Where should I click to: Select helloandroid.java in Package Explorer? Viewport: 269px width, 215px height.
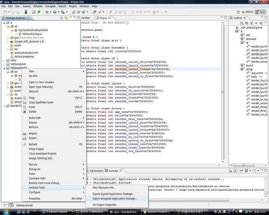32,34
